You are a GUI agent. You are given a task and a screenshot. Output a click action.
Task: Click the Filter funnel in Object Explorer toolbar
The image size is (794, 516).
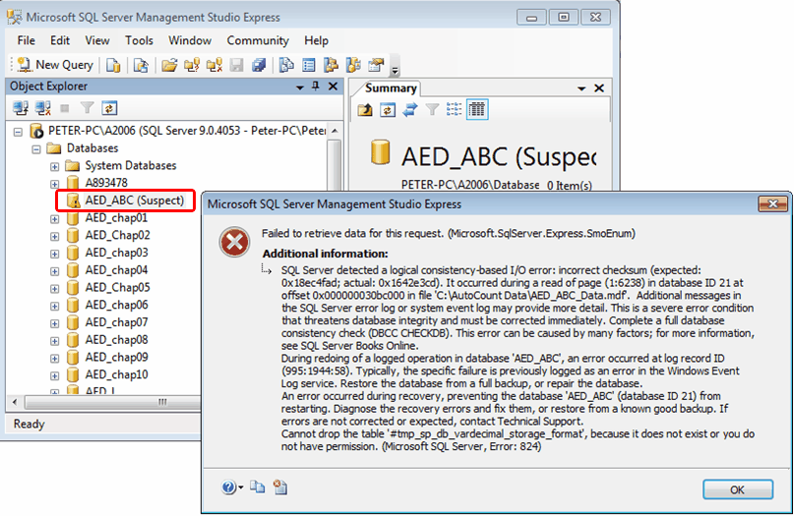(x=88, y=108)
